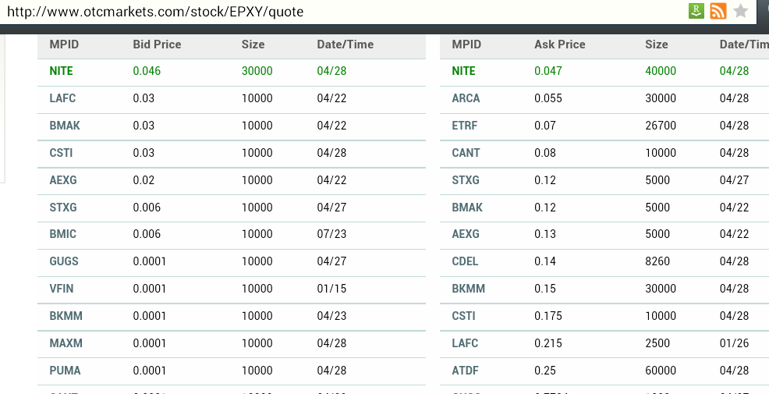Click VFIN market maker in bid table

[x=62, y=289]
